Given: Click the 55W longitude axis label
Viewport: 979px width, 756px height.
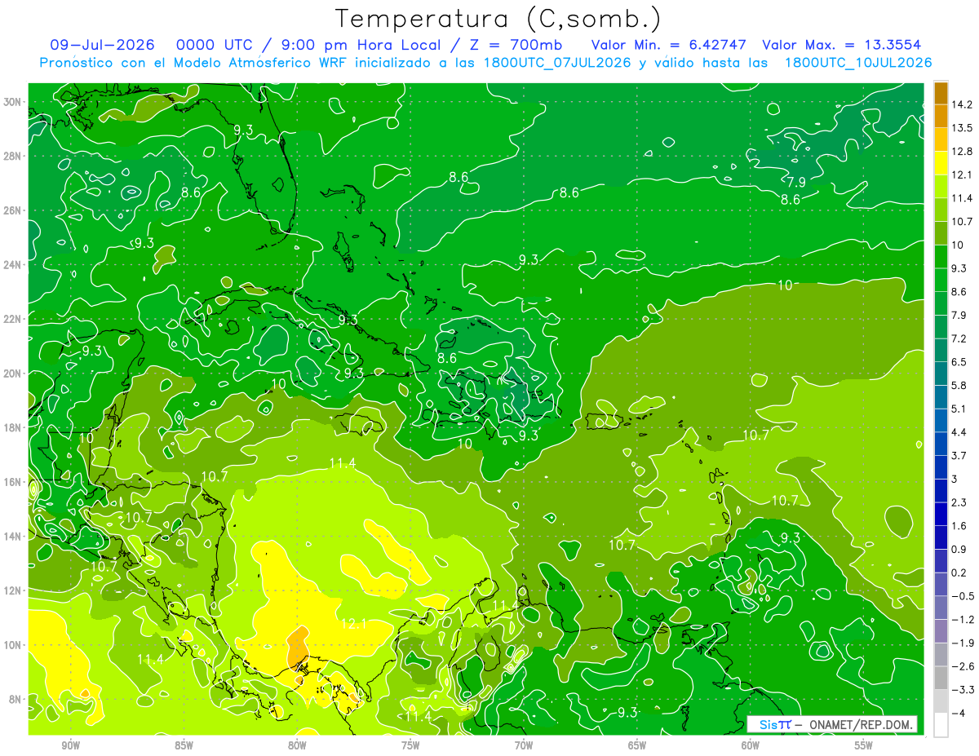Looking at the screenshot, I should pos(864,745).
